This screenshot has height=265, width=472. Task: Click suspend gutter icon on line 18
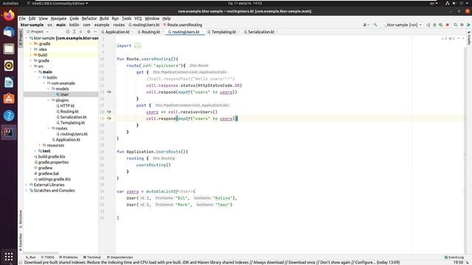point(109,112)
